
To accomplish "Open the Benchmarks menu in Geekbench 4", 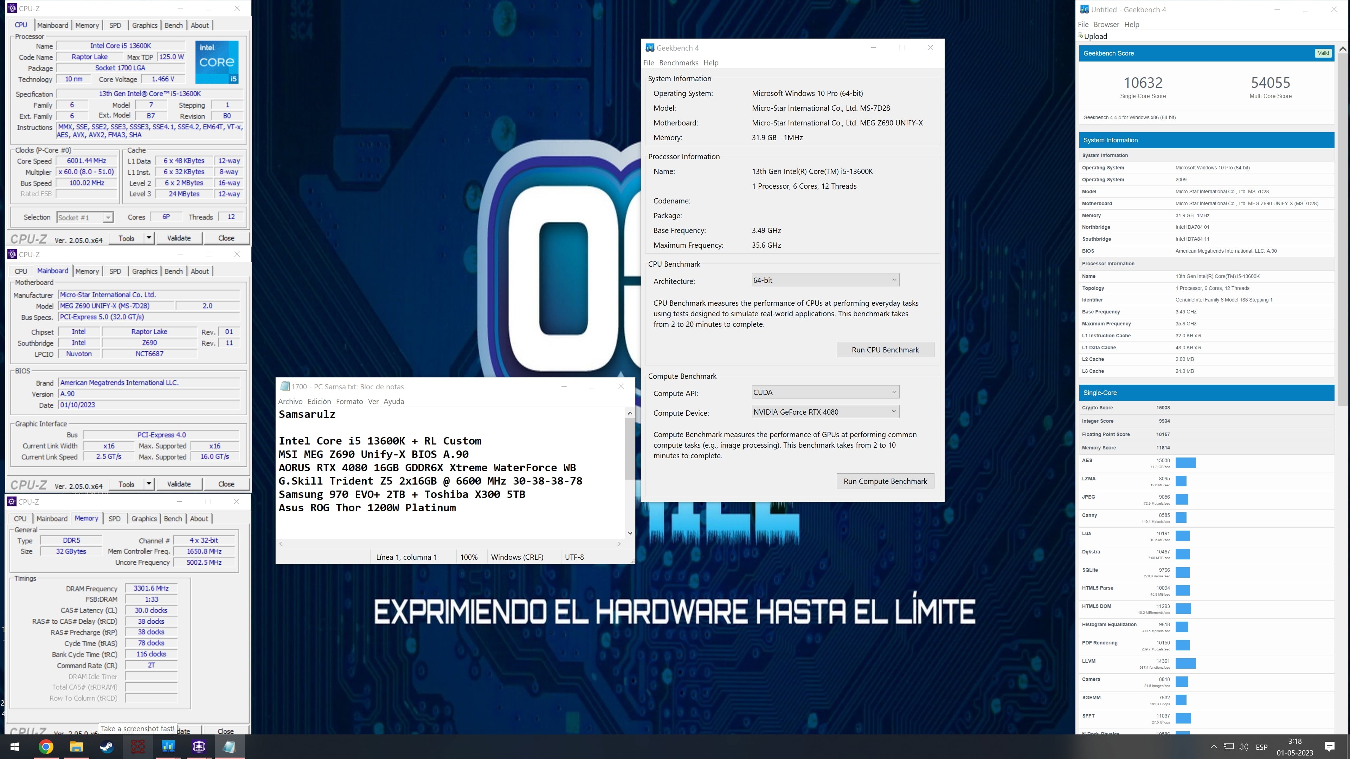I will [678, 63].
